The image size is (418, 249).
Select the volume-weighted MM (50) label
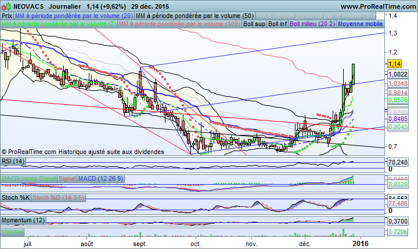194,16
